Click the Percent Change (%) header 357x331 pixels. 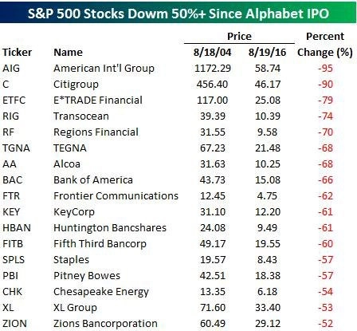pyautogui.click(x=325, y=45)
